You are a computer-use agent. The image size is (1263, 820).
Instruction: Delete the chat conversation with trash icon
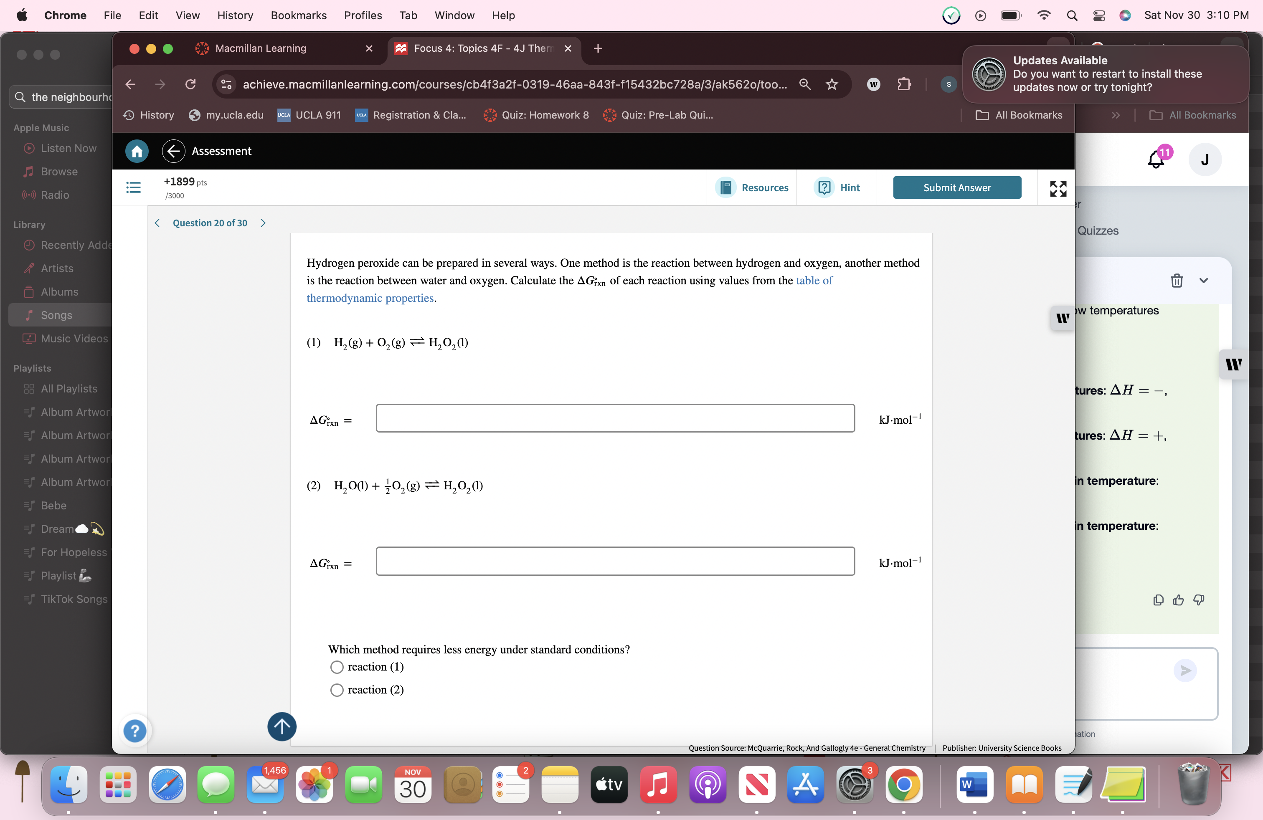pos(1177,281)
